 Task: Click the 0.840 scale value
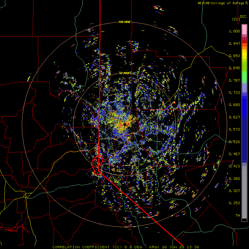click(234, 68)
